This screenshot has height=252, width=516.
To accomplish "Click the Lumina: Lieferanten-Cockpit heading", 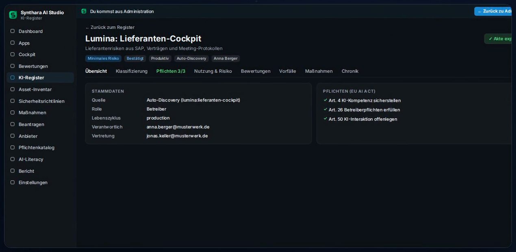I will [143, 39].
